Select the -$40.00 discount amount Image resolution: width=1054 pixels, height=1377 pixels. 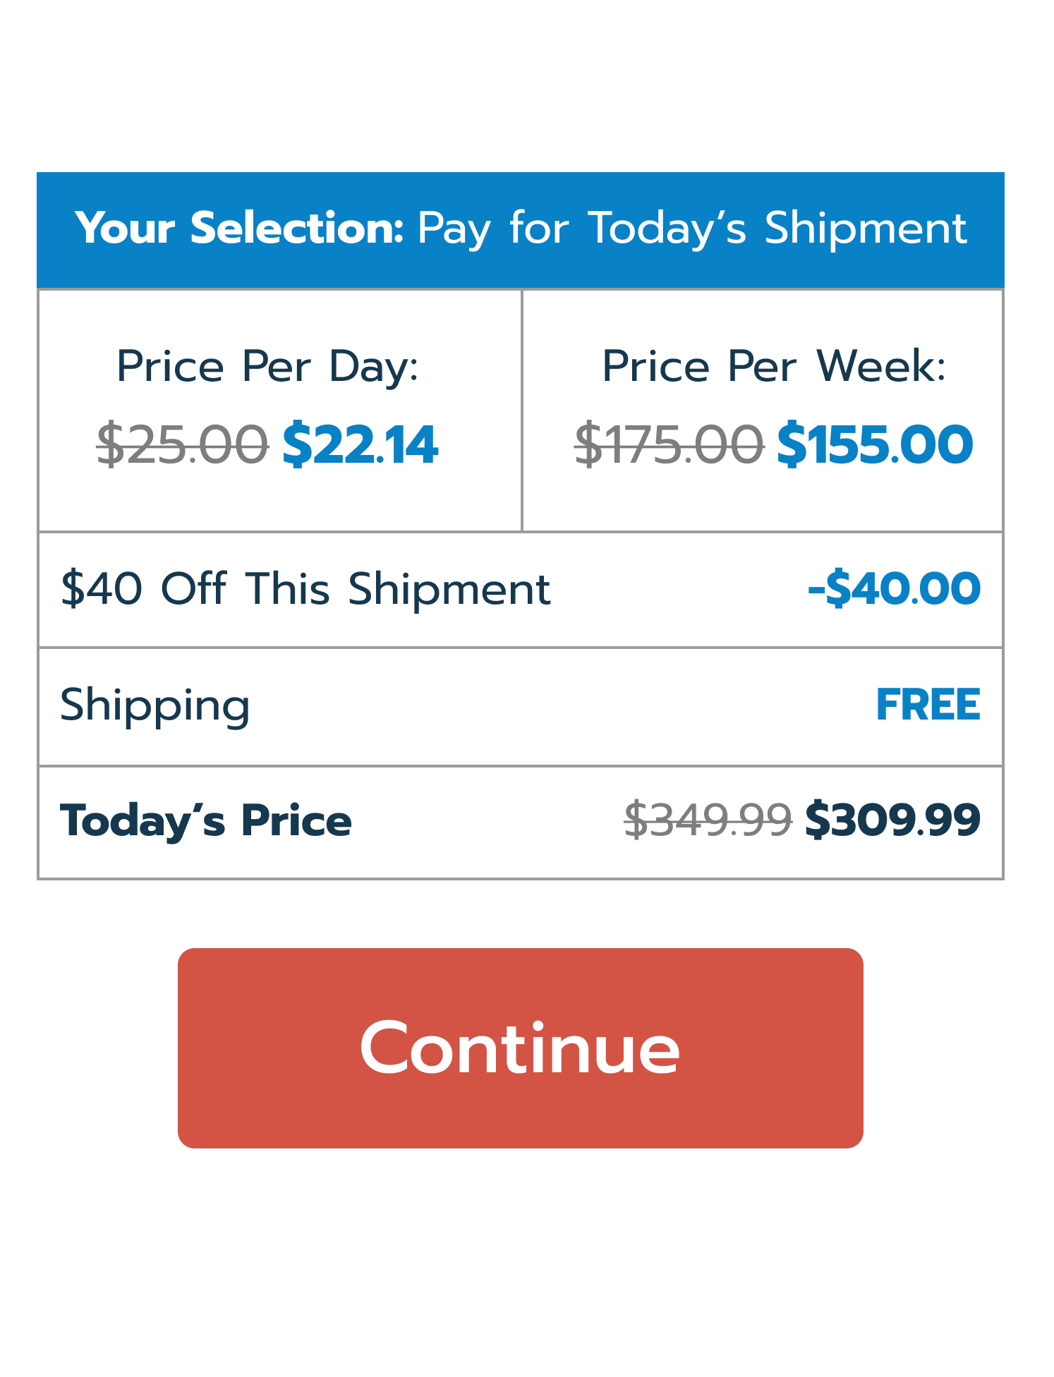894,589
